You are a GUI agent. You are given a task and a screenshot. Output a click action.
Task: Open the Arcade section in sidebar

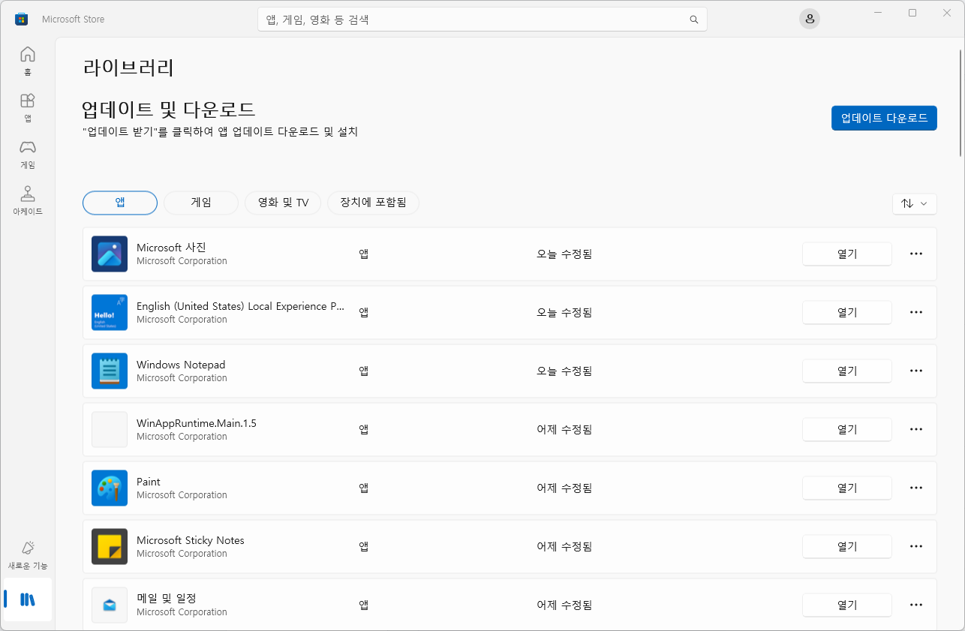28,200
